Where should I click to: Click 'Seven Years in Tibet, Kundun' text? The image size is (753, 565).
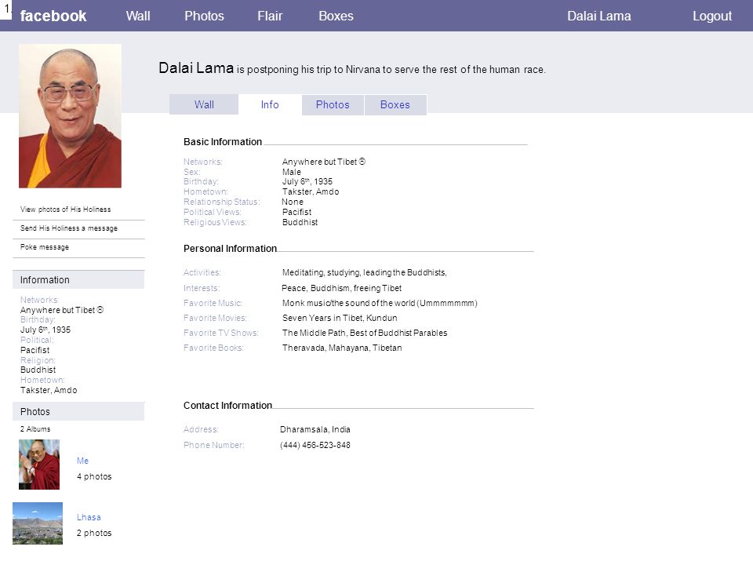pos(340,318)
